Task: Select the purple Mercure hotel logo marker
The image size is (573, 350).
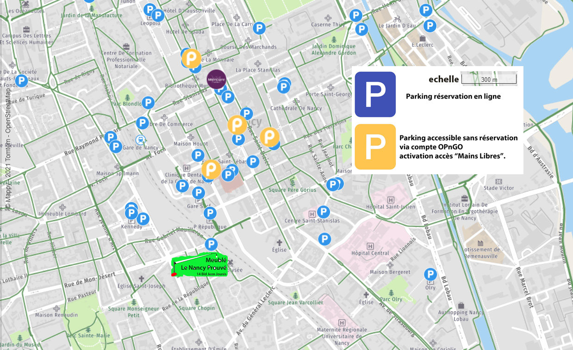Action: point(216,79)
